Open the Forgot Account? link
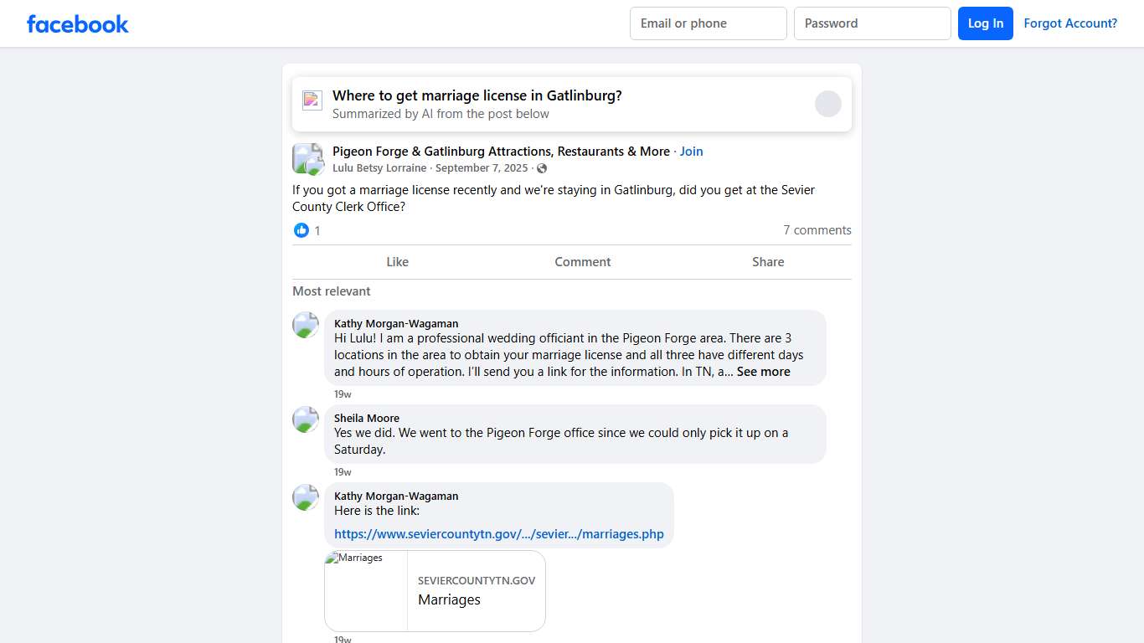This screenshot has width=1144, height=643. [x=1070, y=23]
